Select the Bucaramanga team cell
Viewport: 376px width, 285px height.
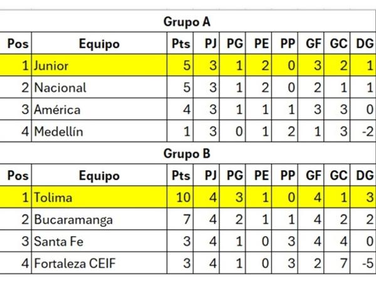pyautogui.click(x=99, y=220)
